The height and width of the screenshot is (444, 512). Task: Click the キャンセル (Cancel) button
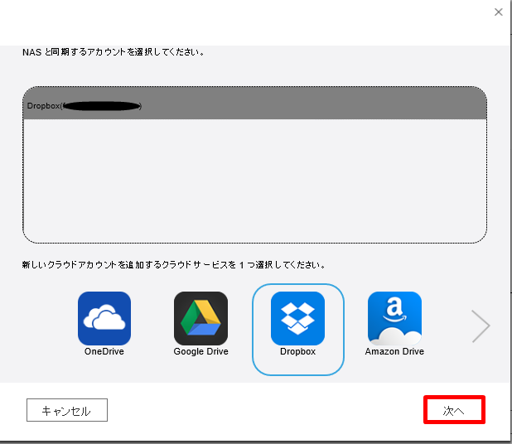coord(67,410)
